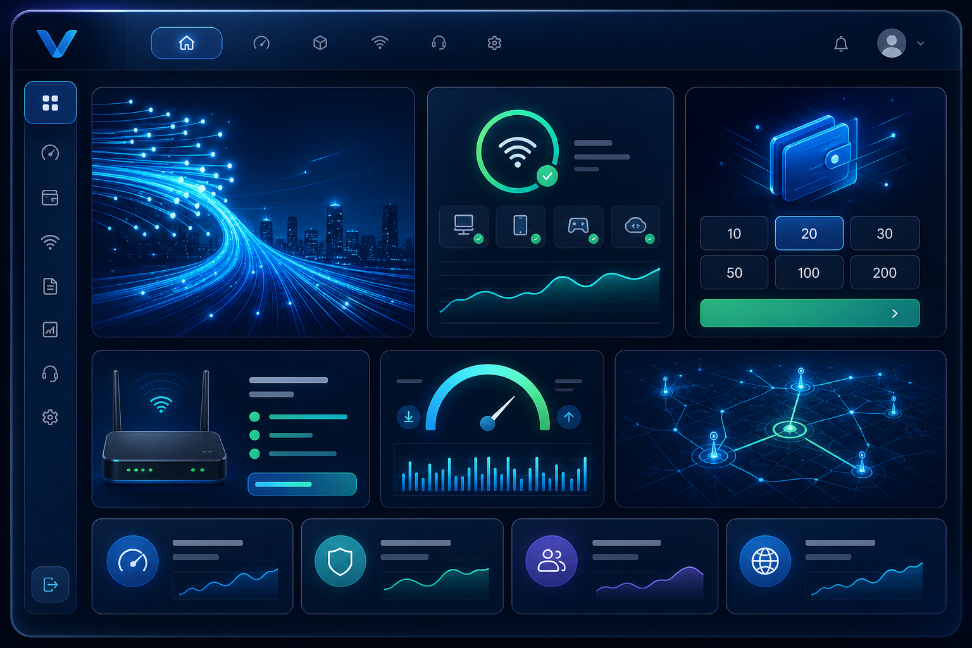Click the central green node on network map
This screenshot has width=972, height=648.
[790, 429]
